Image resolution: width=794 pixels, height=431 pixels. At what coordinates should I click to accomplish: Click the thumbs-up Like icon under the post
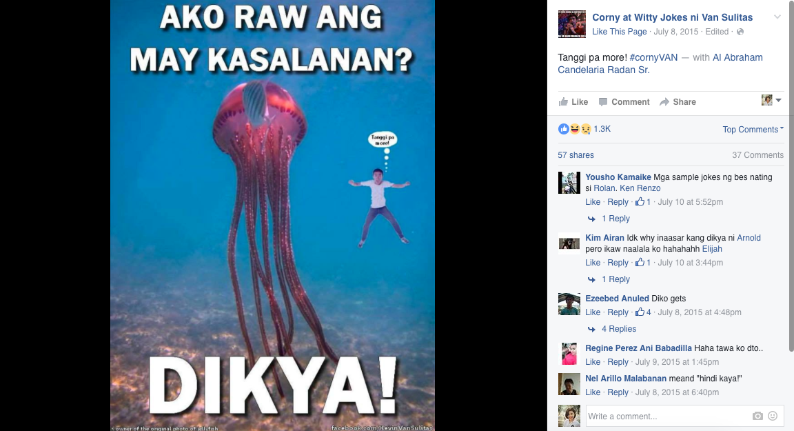click(x=563, y=102)
